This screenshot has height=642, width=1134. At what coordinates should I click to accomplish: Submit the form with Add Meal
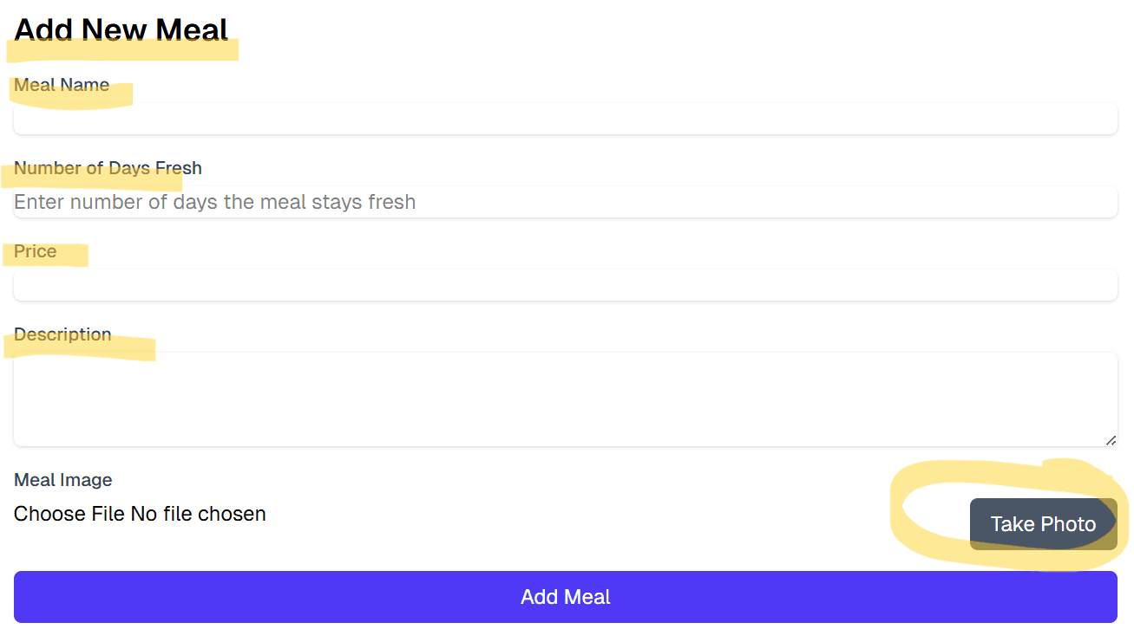pyautogui.click(x=565, y=597)
